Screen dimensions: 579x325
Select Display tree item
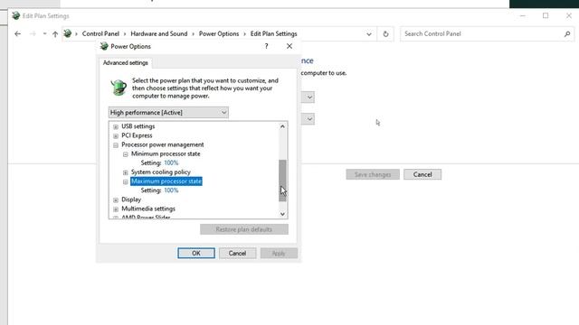131,200
